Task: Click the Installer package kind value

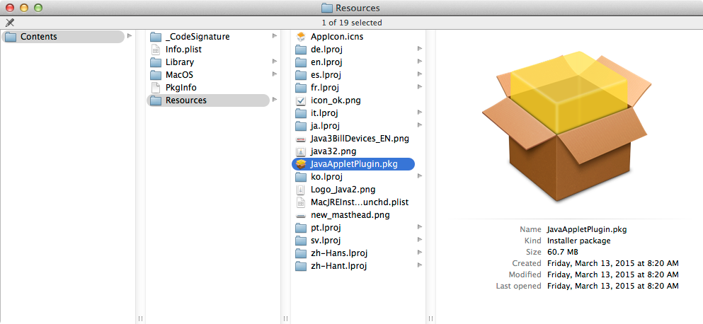Action: click(579, 241)
